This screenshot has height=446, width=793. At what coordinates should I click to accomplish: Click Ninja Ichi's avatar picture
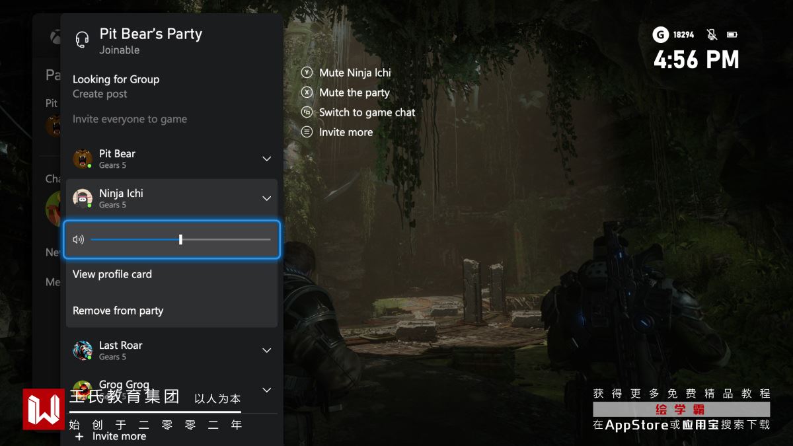coord(82,199)
